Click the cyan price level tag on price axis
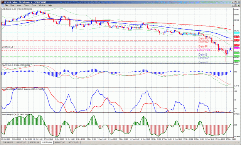Viewport: 241px width, 145px height. (x=236, y=33)
